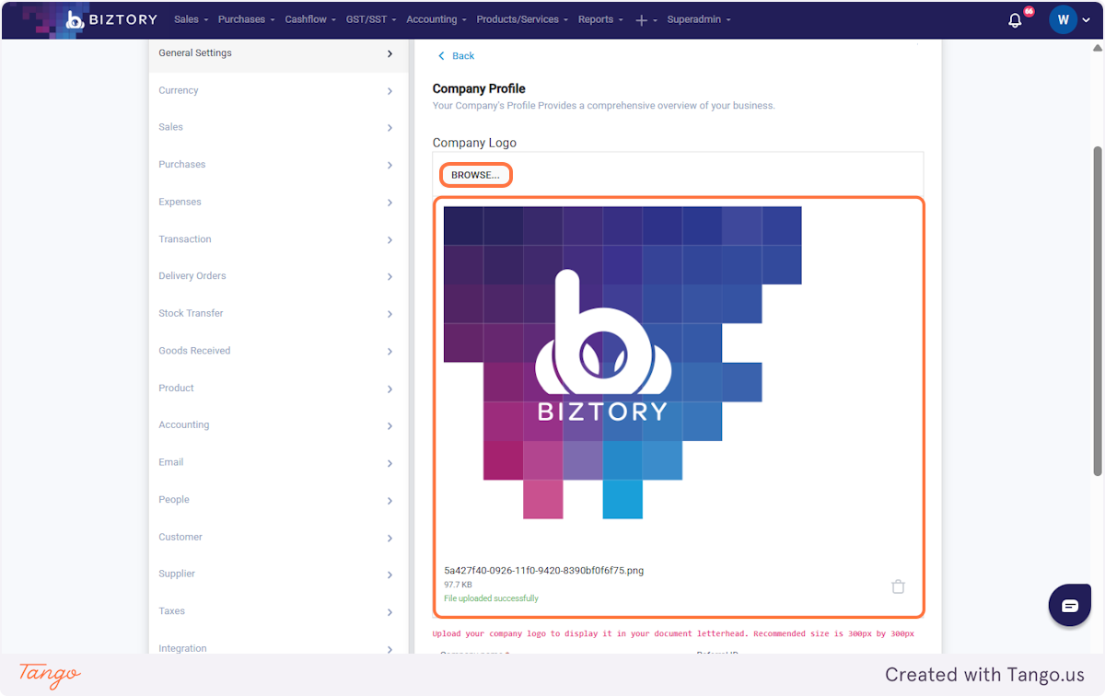Expand Product row chevron
The width and height of the screenshot is (1105, 696).
click(x=390, y=389)
